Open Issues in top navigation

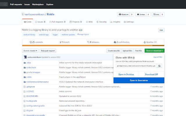click(x=27, y=4)
